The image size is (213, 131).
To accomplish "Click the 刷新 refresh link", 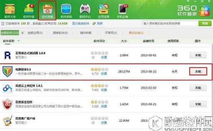I will click(x=100, y=23).
